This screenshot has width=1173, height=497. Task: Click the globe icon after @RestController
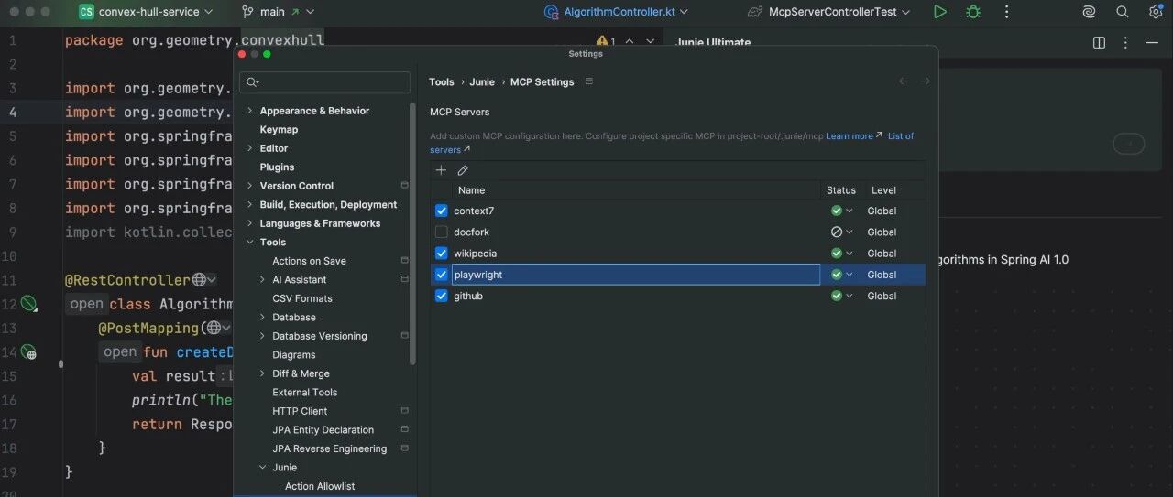pos(200,280)
